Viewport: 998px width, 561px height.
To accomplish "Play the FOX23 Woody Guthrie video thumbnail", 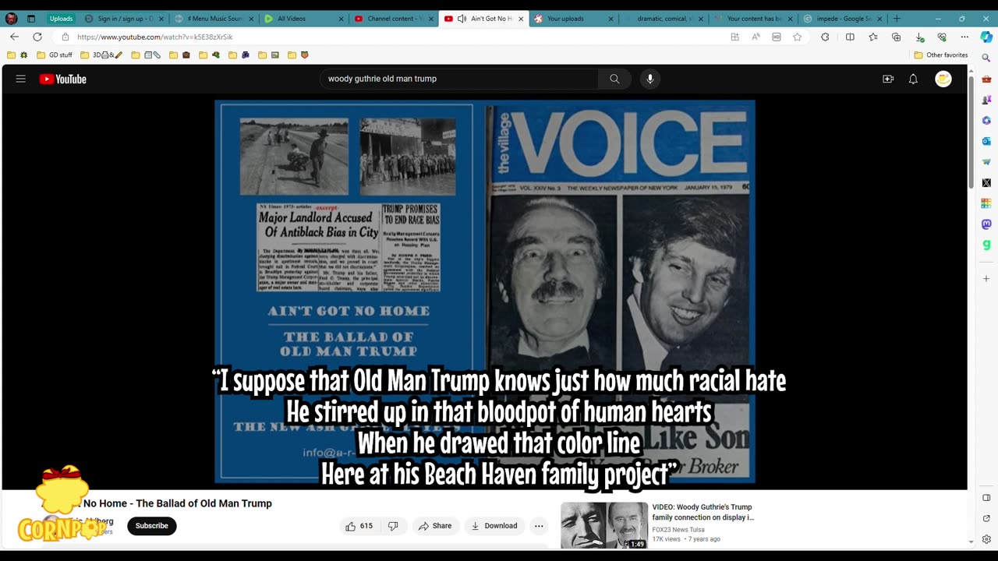I will (x=604, y=525).
